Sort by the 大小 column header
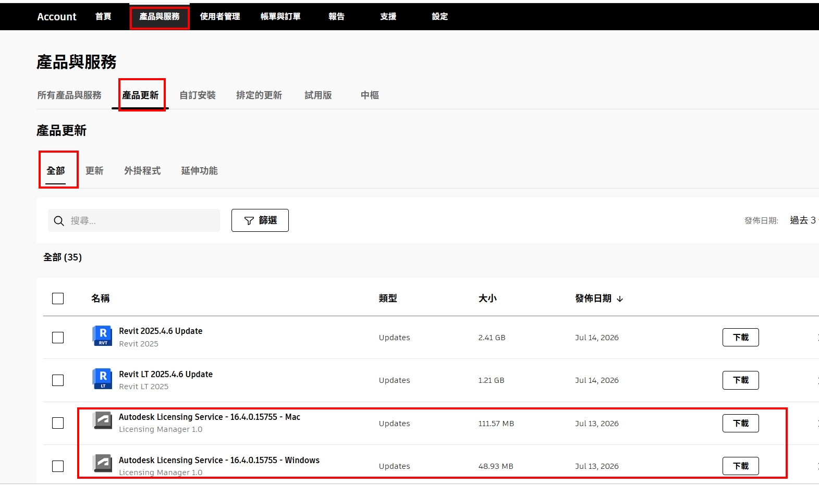Viewport: 819px width, 485px height. pyautogui.click(x=487, y=299)
